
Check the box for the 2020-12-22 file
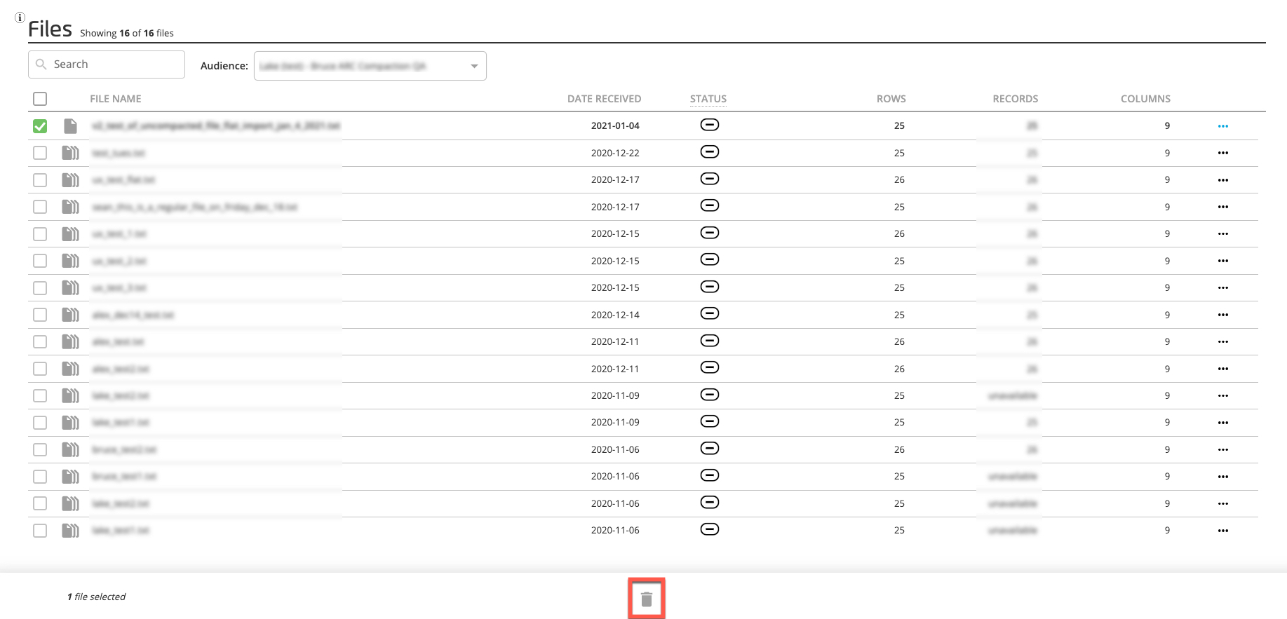(x=40, y=153)
